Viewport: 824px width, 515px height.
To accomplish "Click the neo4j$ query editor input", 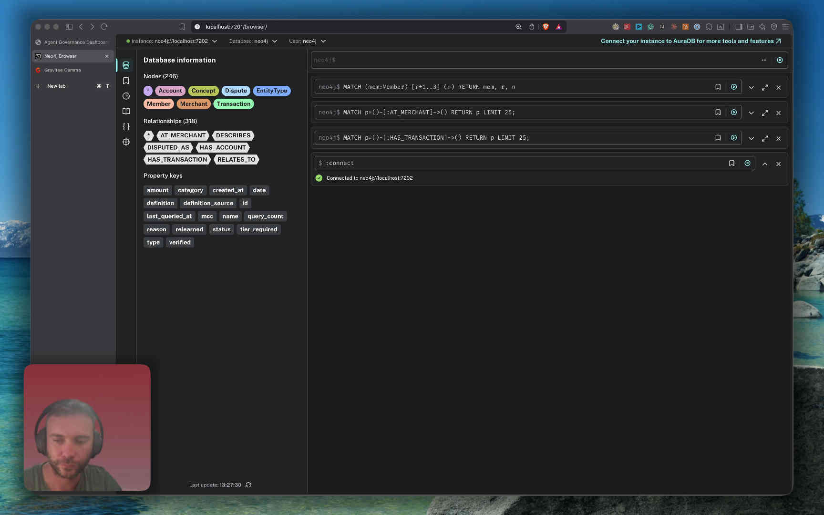I will click(x=534, y=60).
